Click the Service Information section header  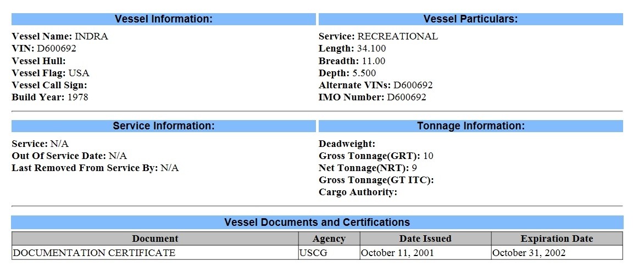164,126
